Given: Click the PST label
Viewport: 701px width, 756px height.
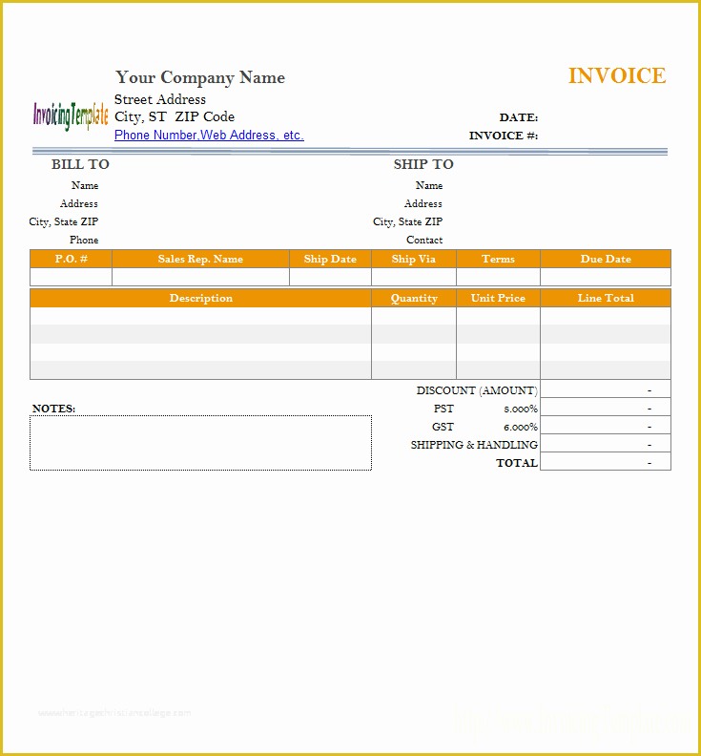Looking at the screenshot, I should tap(443, 409).
